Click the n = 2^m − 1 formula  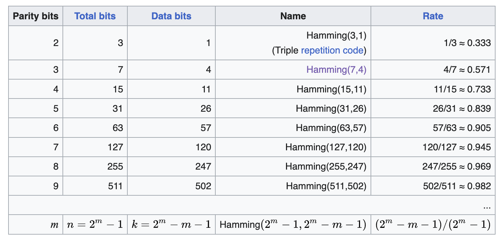coord(95,224)
